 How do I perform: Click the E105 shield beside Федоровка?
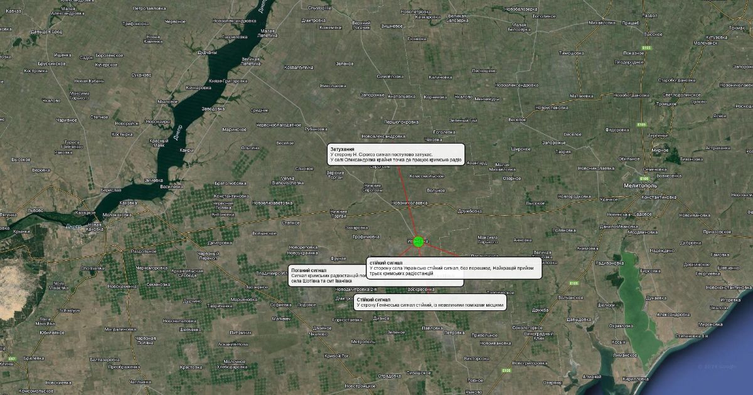coord(642,125)
